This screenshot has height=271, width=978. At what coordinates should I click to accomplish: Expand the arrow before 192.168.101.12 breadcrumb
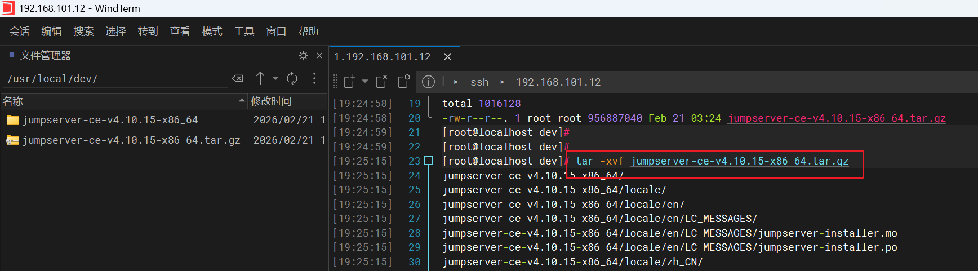(x=502, y=82)
